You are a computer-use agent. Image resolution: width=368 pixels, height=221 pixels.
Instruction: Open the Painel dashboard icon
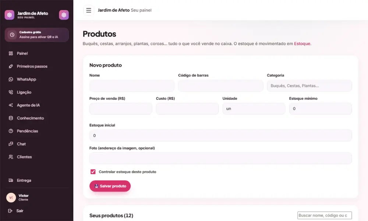[x=11, y=53]
